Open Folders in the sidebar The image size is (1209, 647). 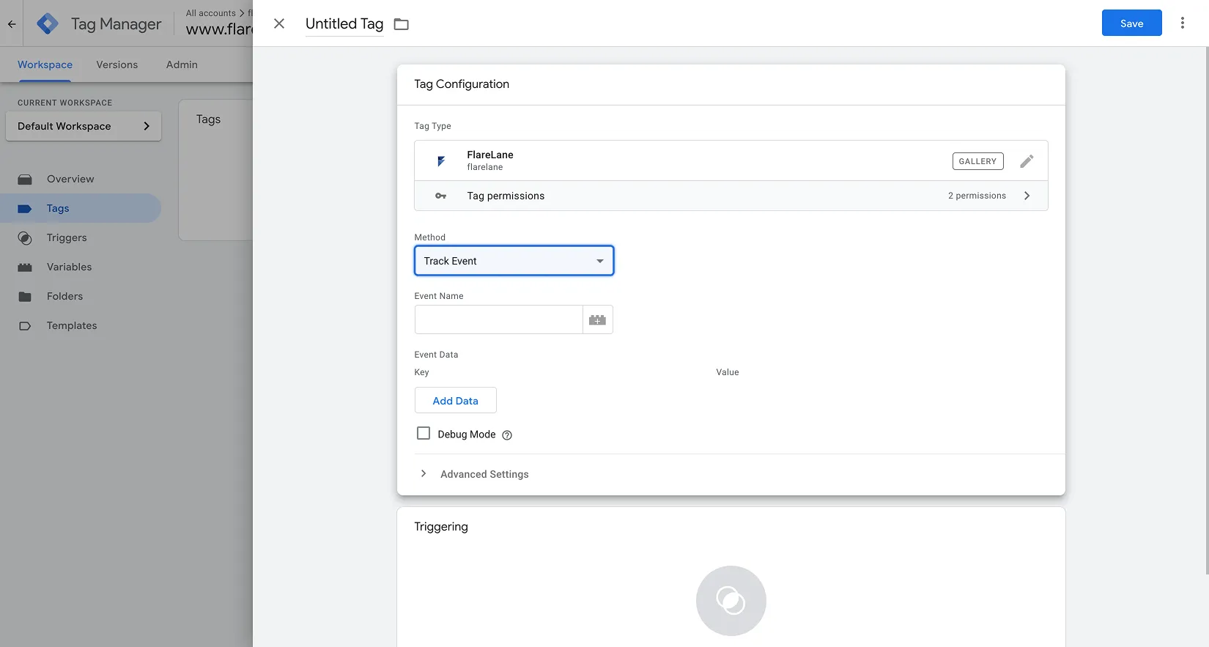[x=81, y=296]
